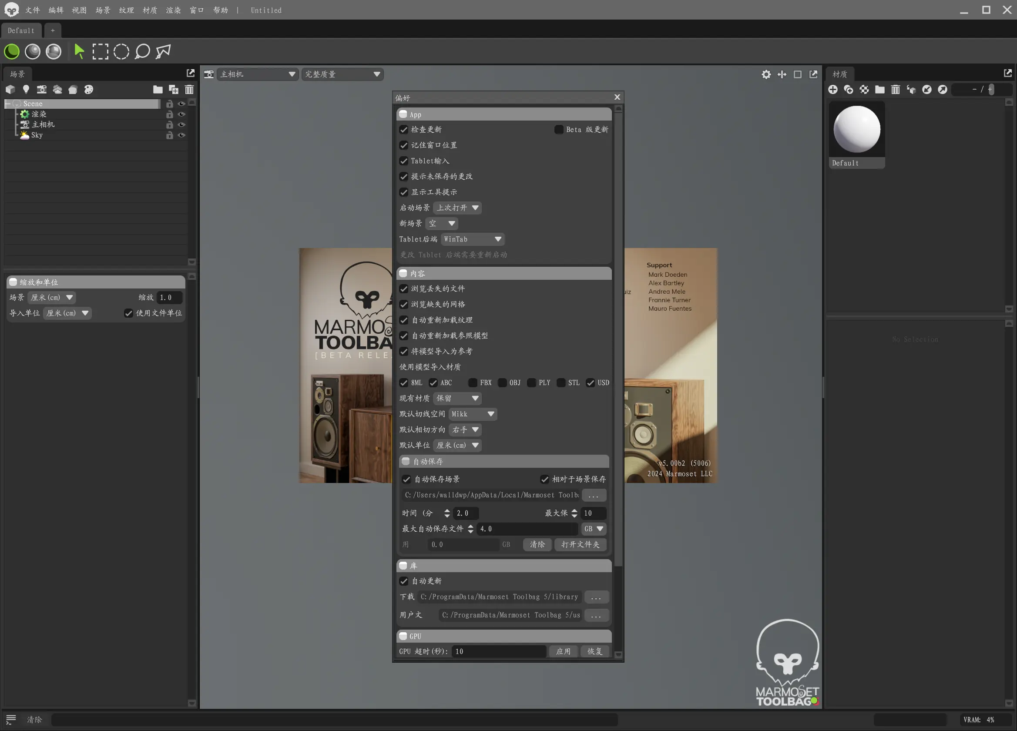Image resolution: width=1017 pixels, height=731 pixels.
Task: Click 应用 button for GPU timeout
Action: click(563, 651)
